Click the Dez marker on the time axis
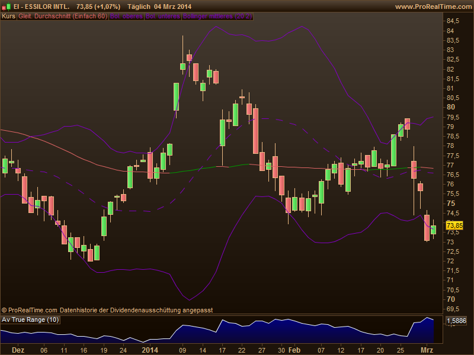The height and width of the screenshot is (355, 474). click(18, 350)
